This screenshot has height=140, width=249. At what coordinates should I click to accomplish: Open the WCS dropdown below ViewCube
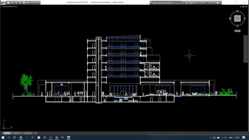237,31
